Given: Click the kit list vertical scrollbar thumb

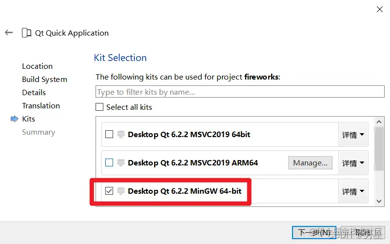Looking at the screenshot, I should 379,149.
